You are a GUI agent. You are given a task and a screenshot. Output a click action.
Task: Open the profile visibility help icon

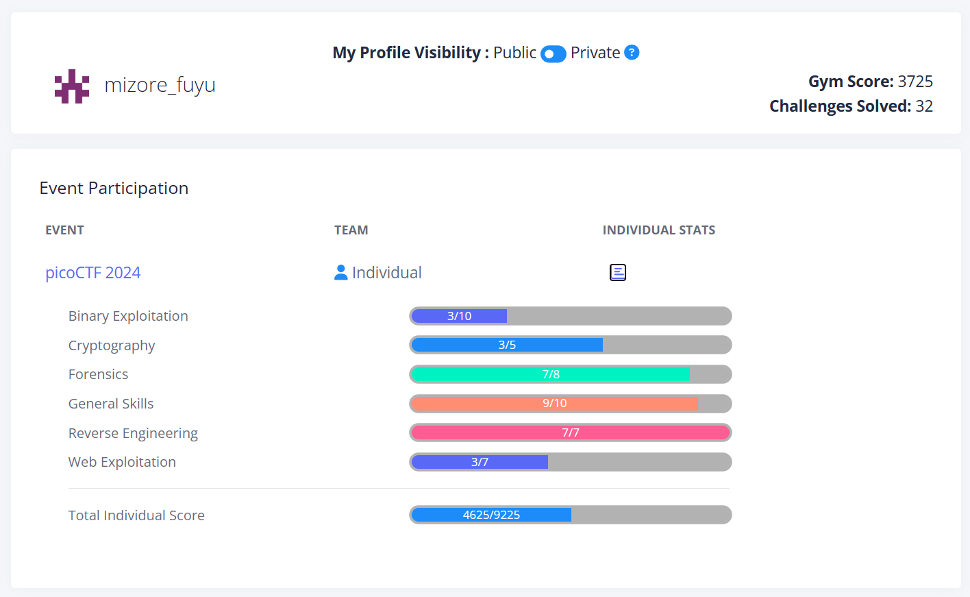click(632, 53)
